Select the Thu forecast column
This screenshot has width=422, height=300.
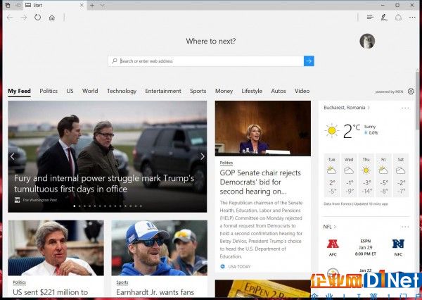click(366, 175)
